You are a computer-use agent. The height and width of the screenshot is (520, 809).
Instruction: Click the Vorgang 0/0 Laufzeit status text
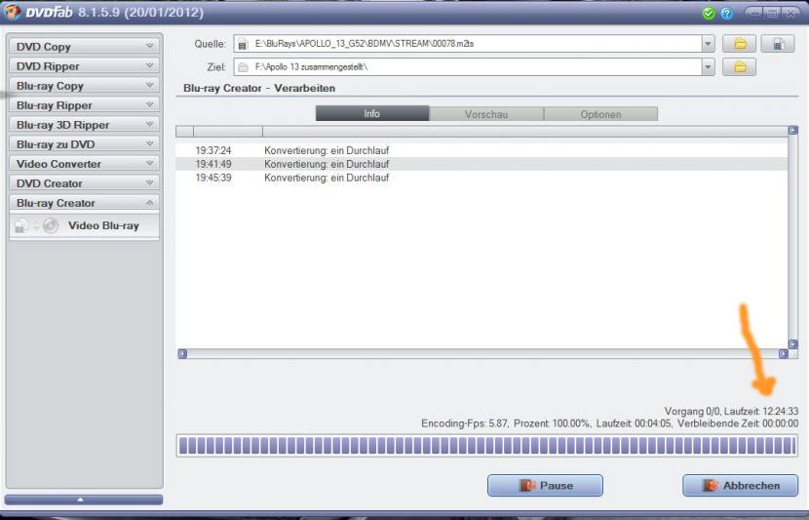tap(731, 412)
